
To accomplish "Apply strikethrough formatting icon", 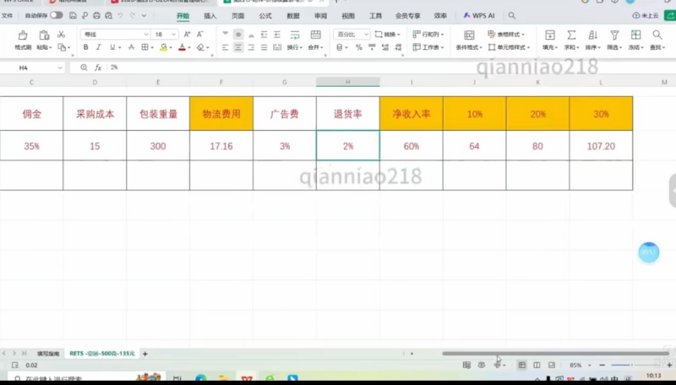I will (131, 47).
